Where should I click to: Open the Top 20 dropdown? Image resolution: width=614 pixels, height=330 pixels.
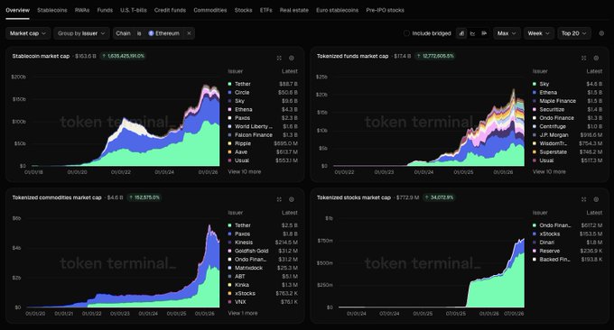[574, 33]
